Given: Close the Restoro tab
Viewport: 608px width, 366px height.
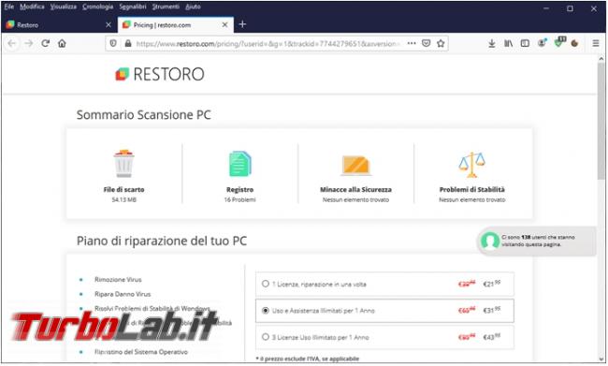Looking at the screenshot, I should (x=109, y=25).
